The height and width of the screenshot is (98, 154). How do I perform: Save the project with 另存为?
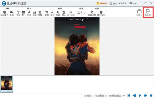click(x=139, y=13)
